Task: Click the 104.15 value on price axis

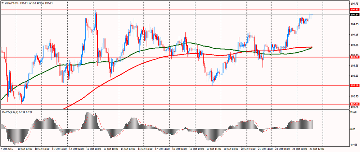Action: [x=354, y=34]
